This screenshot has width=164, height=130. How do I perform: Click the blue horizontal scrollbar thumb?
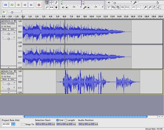click(85, 116)
